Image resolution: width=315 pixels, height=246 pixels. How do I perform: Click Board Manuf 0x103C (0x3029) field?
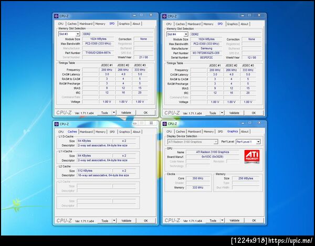tap(213, 157)
